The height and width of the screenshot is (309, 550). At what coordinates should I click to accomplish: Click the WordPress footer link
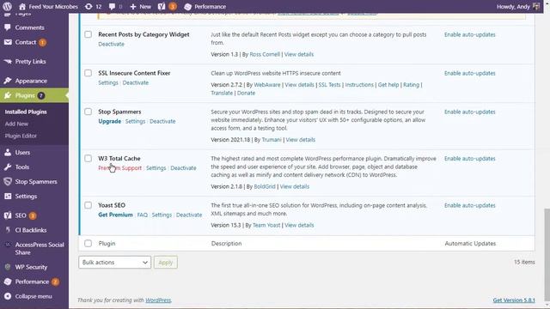tap(158, 300)
